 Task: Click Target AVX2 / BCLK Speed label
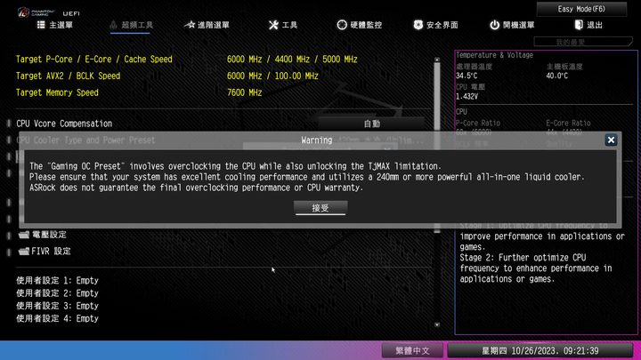68,76
